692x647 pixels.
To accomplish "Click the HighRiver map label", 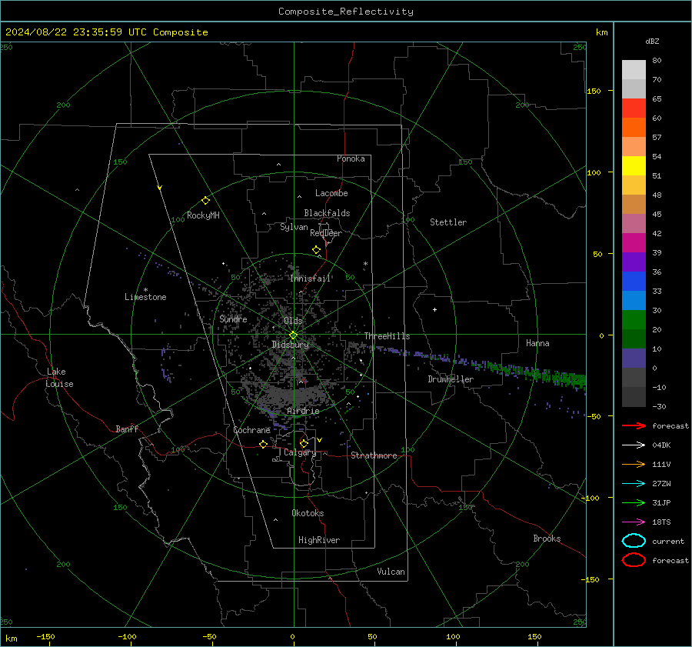I will (319, 540).
